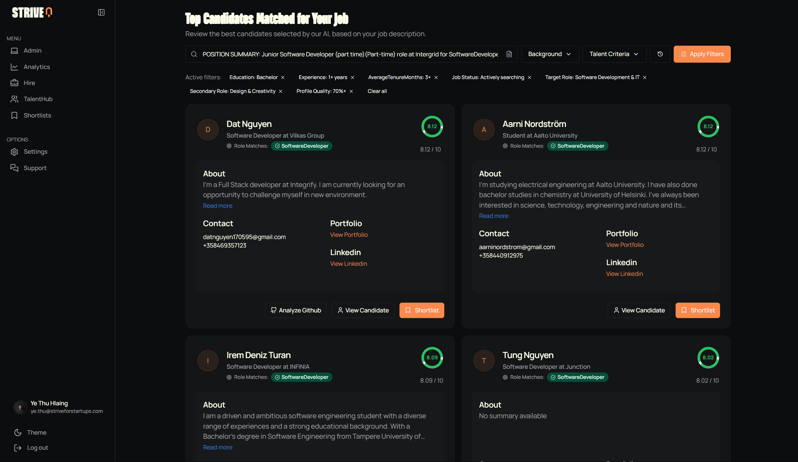
Task: Click the history reset icon button
Action: 660,54
